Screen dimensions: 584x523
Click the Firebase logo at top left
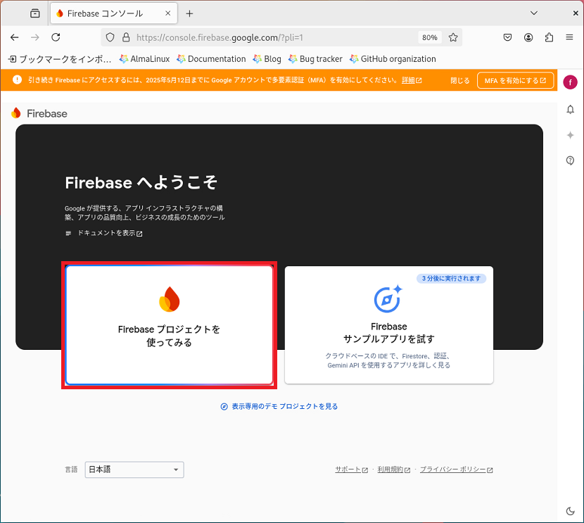pyautogui.click(x=39, y=113)
